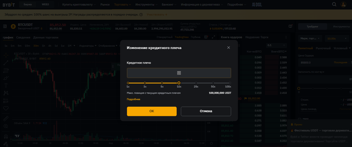Select the 50x leverage slider point
The image size is (352, 147).
tap(213, 83)
